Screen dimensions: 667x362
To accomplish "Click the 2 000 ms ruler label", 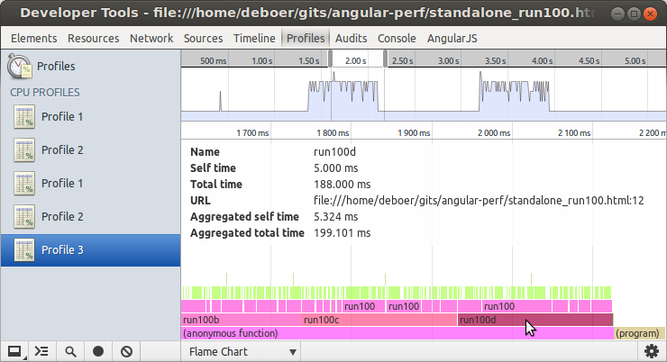I will point(494,133).
